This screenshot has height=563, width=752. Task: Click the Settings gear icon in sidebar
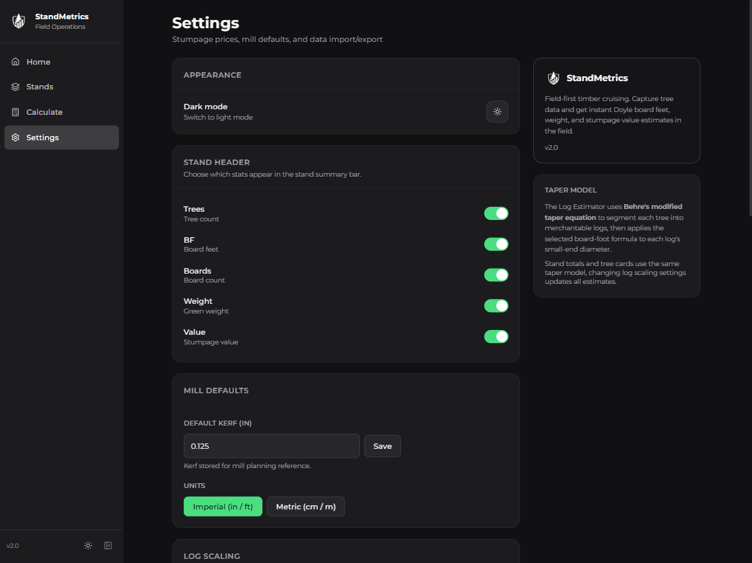[x=15, y=137]
